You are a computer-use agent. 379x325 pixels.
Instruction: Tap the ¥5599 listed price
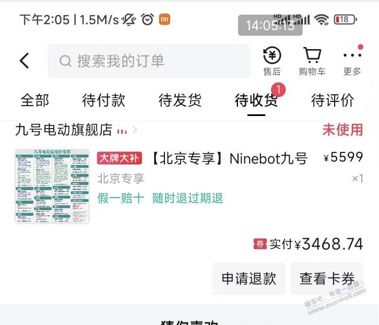[x=343, y=157]
